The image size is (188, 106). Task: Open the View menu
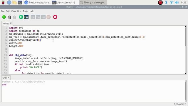coord(14,11)
